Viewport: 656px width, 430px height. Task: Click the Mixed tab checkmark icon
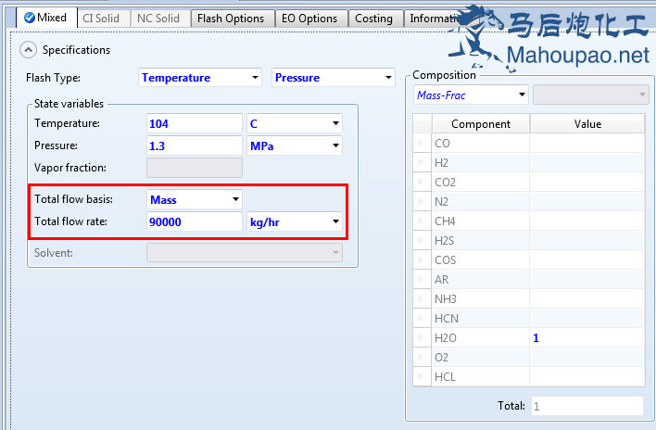pos(30,19)
